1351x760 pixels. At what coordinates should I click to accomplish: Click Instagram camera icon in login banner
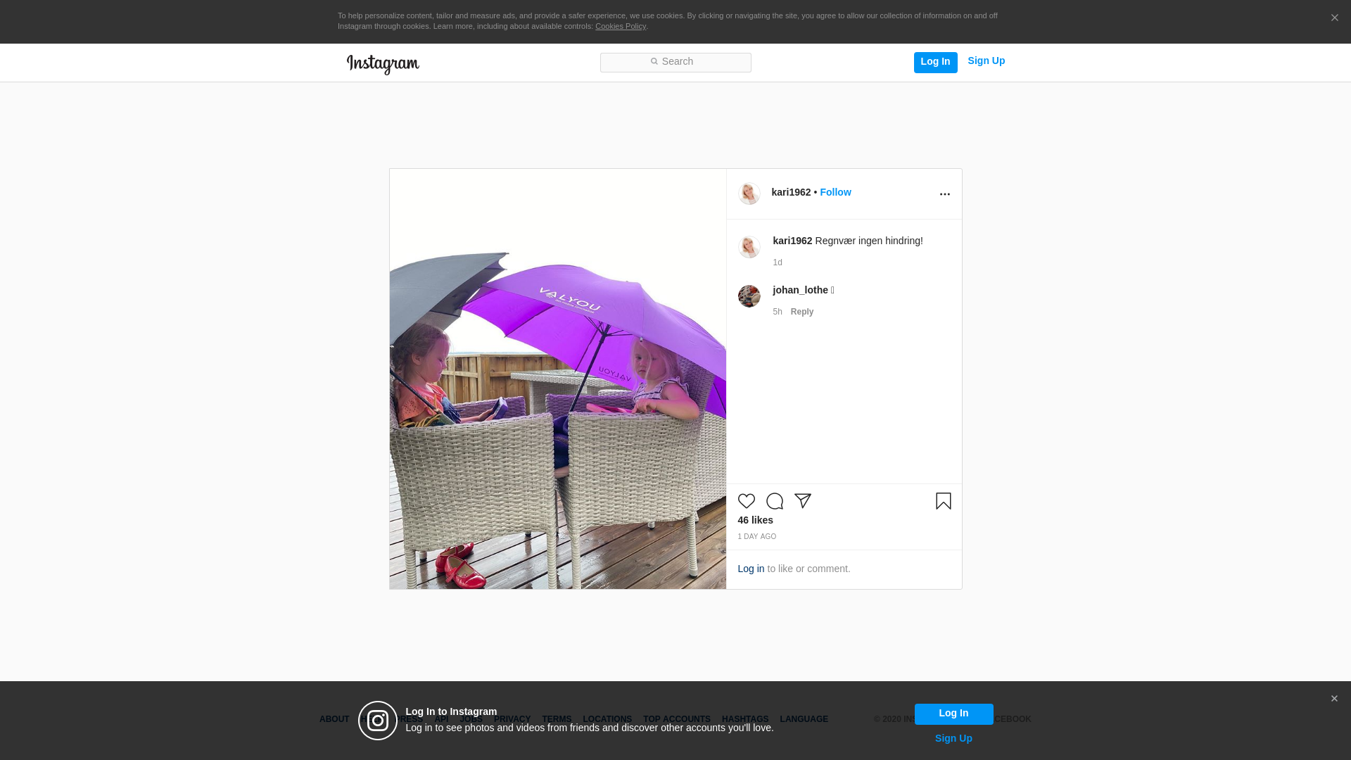(x=378, y=721)
